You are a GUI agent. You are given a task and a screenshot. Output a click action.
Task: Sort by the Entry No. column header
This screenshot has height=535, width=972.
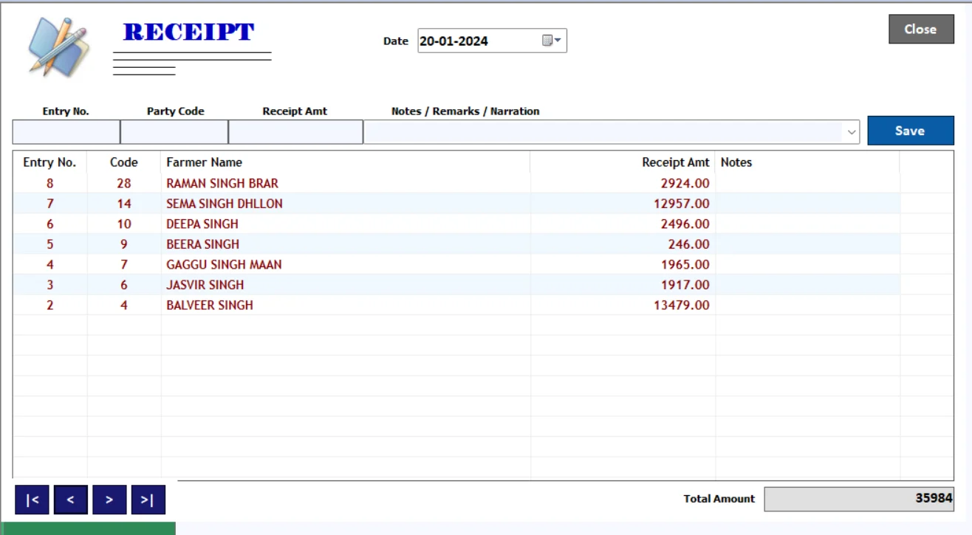(x=49, y=162)
